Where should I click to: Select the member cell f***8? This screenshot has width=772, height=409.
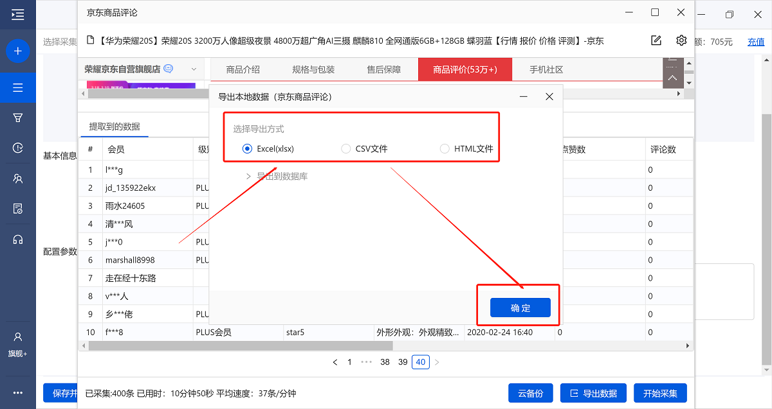tap(147, 333)
